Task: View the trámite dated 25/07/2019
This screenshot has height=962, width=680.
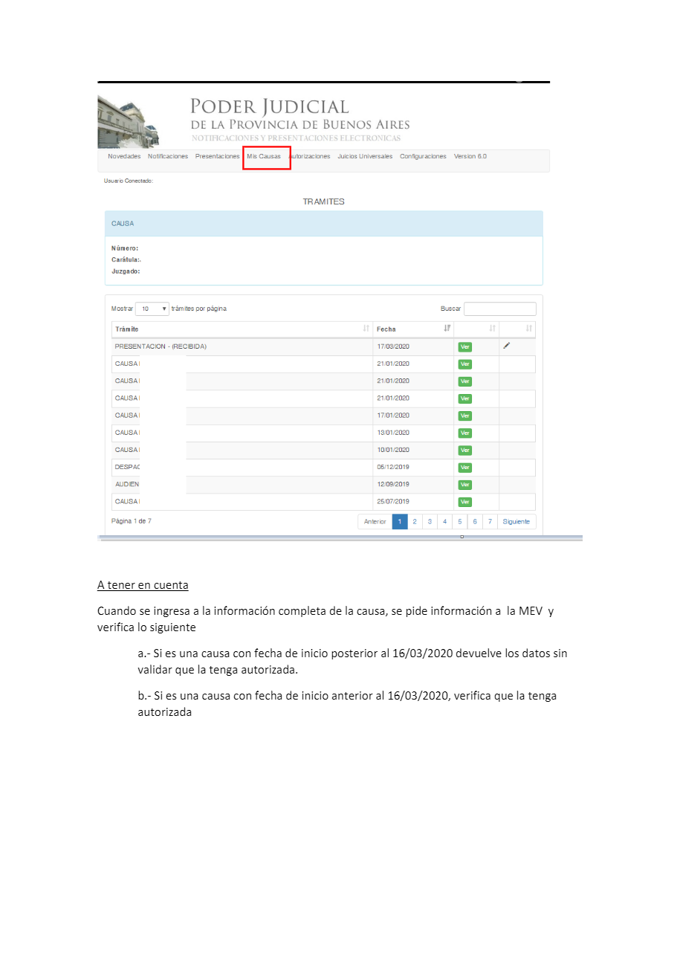Action: tap(465, 502)
